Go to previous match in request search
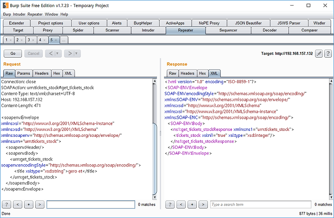Viewport: 334px width, 218px height. coord(18,205)
